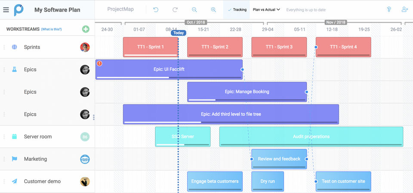The width and height of the screenshot is (413, 193).
Task: Add a new workstream with the green plus
Action: pos(86,29)
